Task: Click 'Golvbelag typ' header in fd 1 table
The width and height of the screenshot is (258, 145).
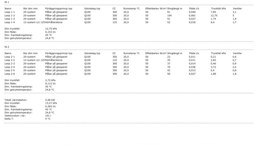Action: click(92, 8)
